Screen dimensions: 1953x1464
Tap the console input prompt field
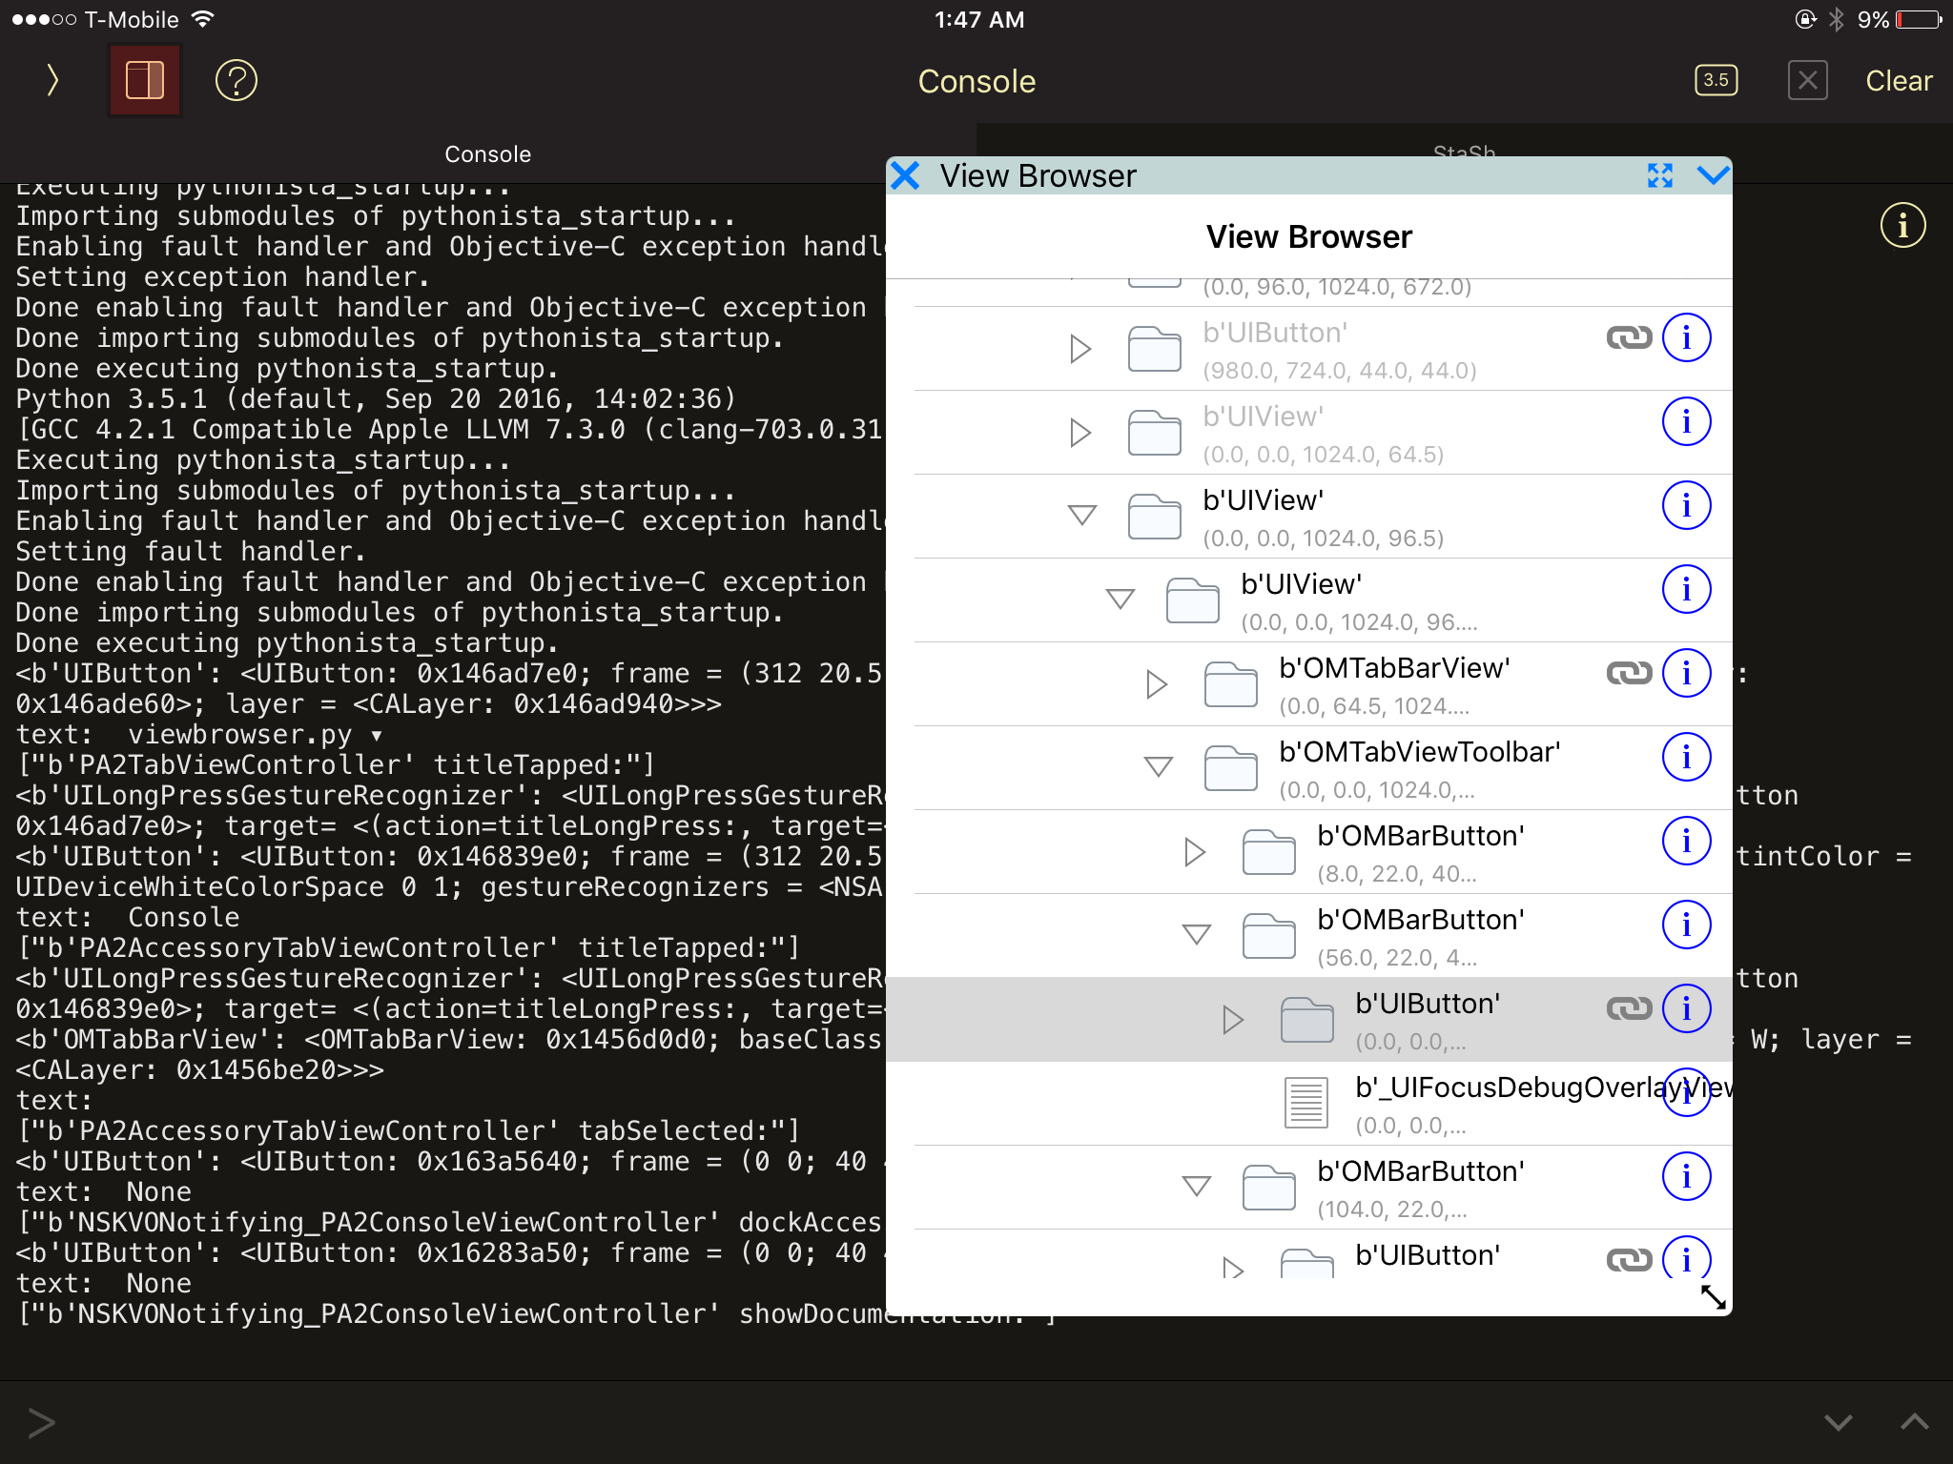pos(858,1422)
